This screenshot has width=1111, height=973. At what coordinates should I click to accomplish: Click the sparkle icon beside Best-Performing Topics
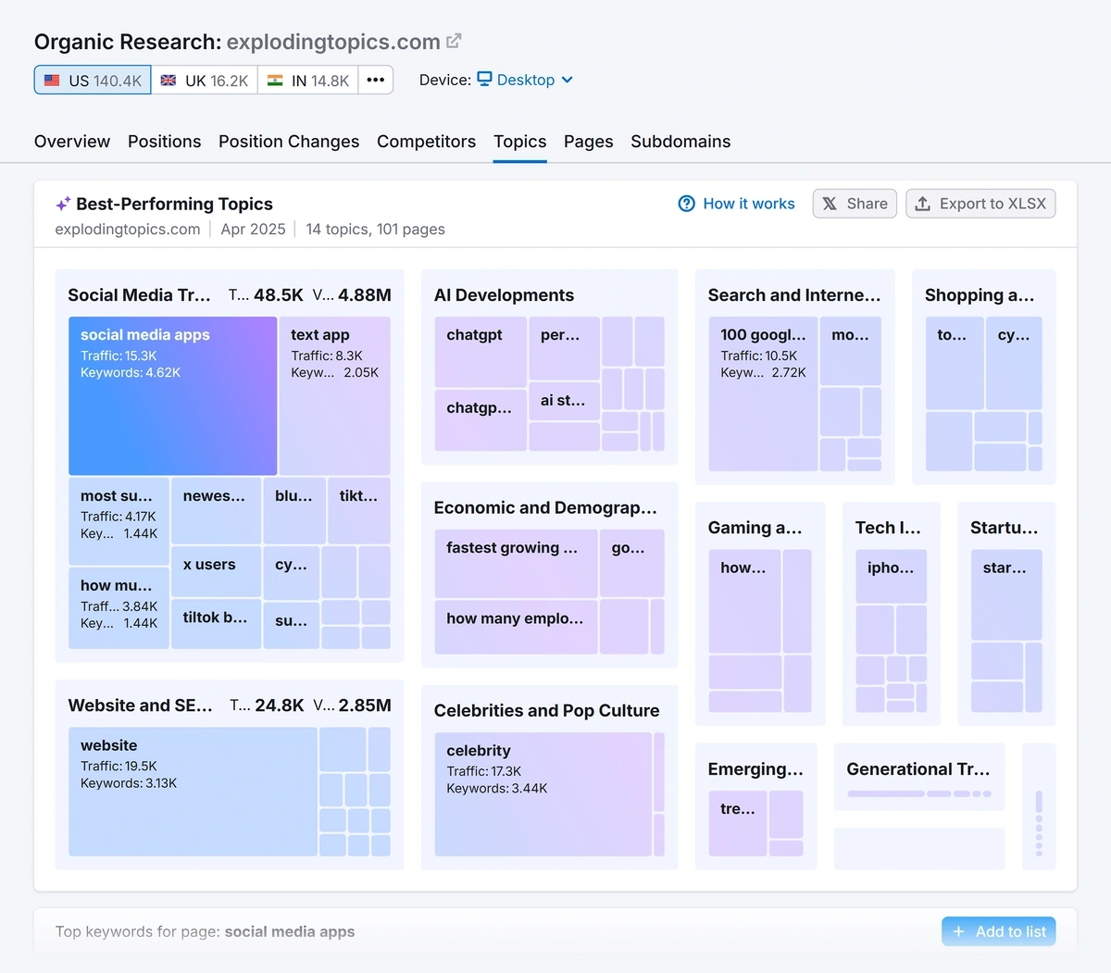(x=62, y=204)
